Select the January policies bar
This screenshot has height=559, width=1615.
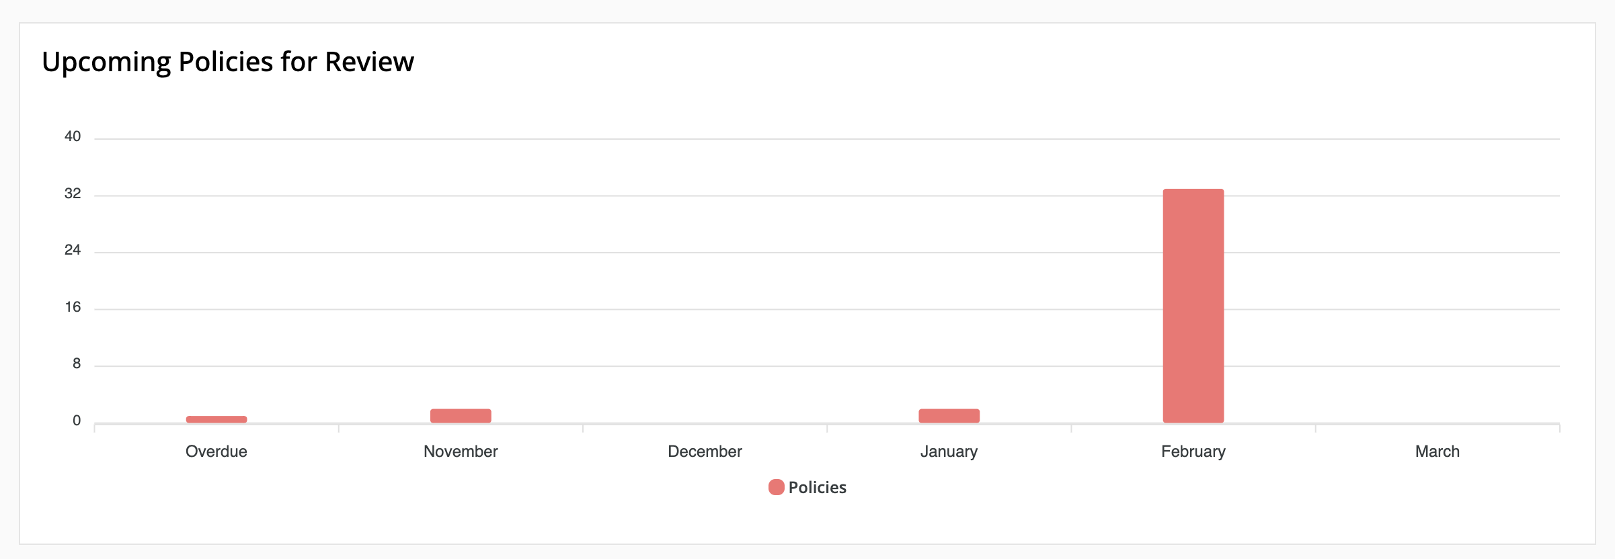pos(949,416)
